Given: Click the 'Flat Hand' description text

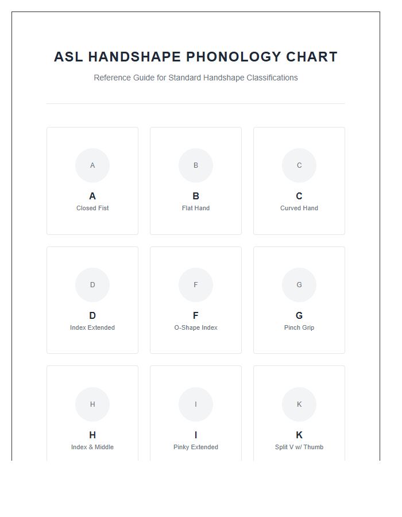Looking at the screenshot, I should coord(196,208).
